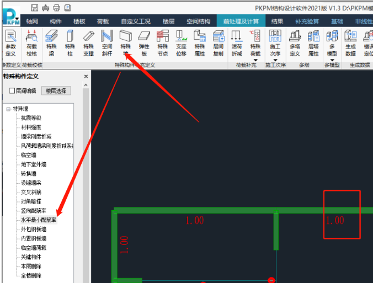
Task: Open the 活荷折减 live load reduction tool
Action: [x=237, y=43]
